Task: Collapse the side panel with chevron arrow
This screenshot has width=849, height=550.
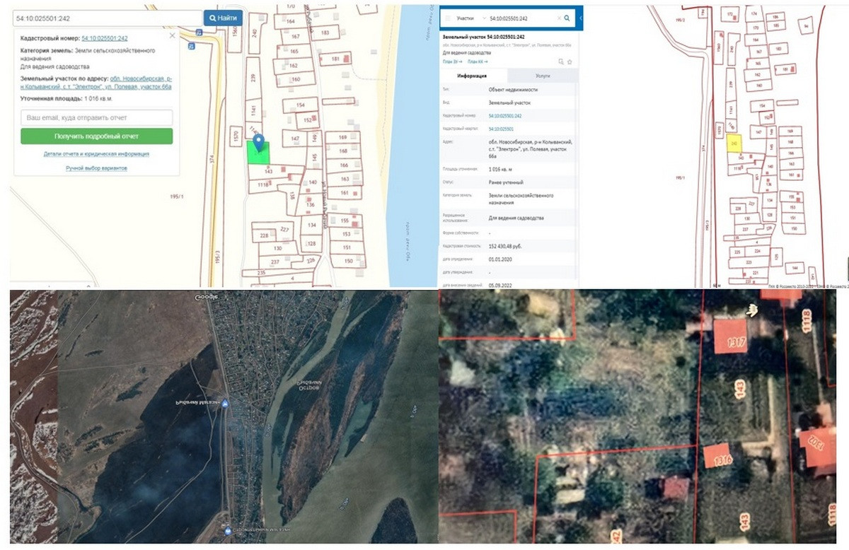Action: tap(581, 18)
